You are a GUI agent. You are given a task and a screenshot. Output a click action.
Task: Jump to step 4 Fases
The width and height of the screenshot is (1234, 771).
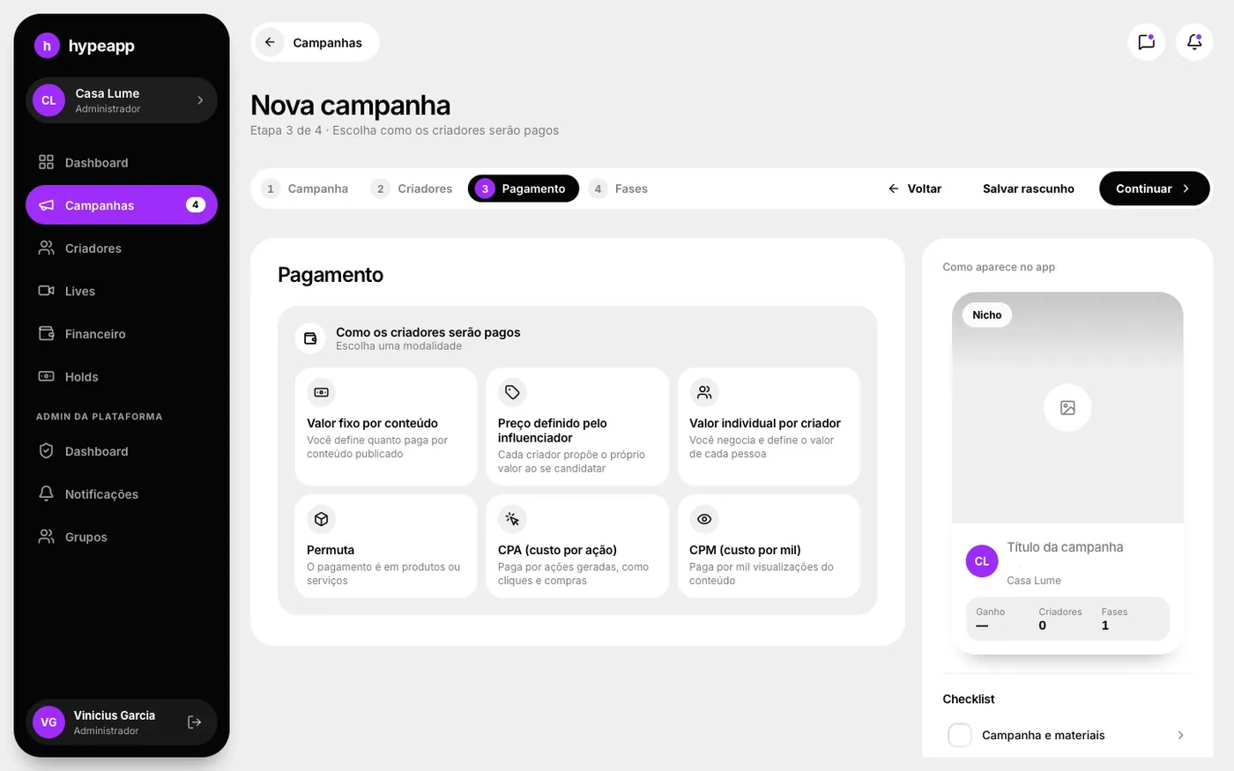pos(620,189)
